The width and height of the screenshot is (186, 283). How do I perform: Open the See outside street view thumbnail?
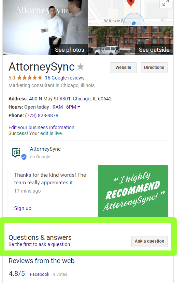131,40
